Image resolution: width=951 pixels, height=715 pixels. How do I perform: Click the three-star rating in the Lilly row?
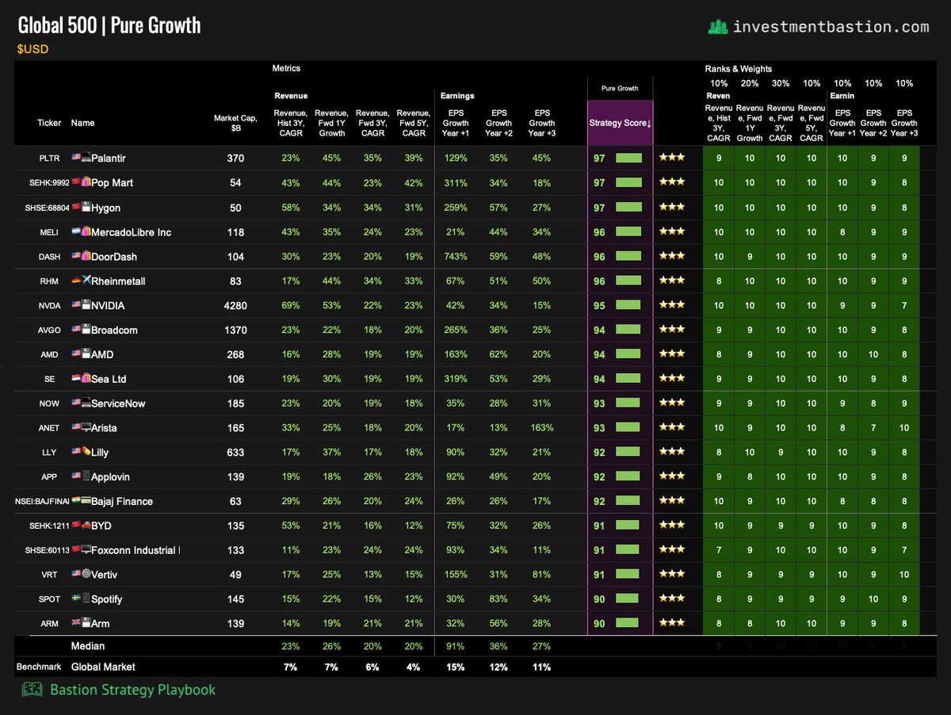tap(672, 453)
